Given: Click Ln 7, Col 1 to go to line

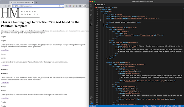Looking at the screenshot, I should pyautogui.click(x=146, y=106).
